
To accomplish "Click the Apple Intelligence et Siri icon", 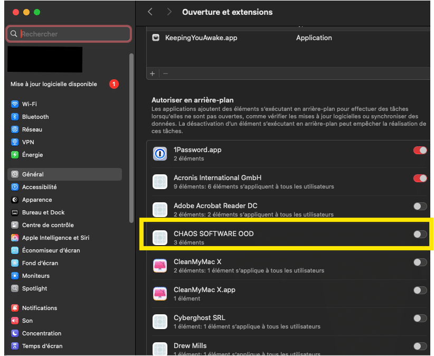I will point(15,238).
